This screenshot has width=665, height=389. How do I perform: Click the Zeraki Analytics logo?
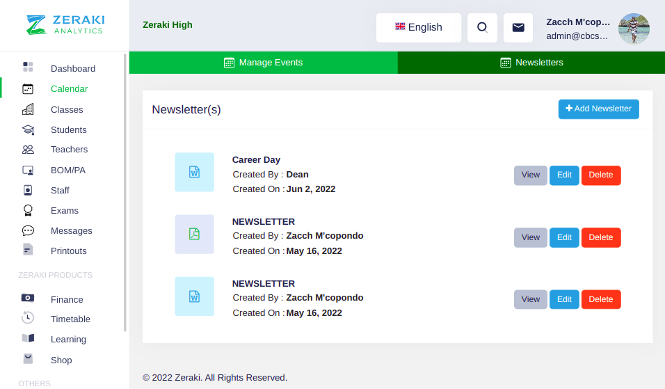65,25
